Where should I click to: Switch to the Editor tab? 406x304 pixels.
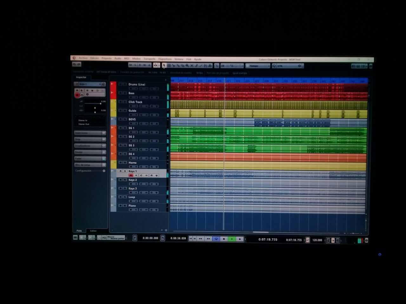pos(93,231)
